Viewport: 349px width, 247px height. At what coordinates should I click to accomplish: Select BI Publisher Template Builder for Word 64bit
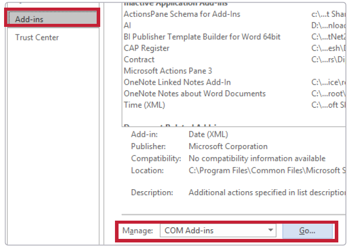tap(202, 37)
